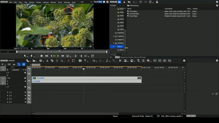Click the lock icon in effect panel
Viewport: 219px width, 123px height.
click(157, 2)
